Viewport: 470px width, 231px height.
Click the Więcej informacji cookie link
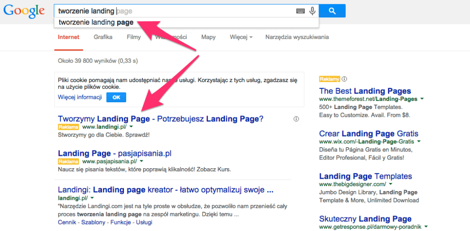pos(80,97)
